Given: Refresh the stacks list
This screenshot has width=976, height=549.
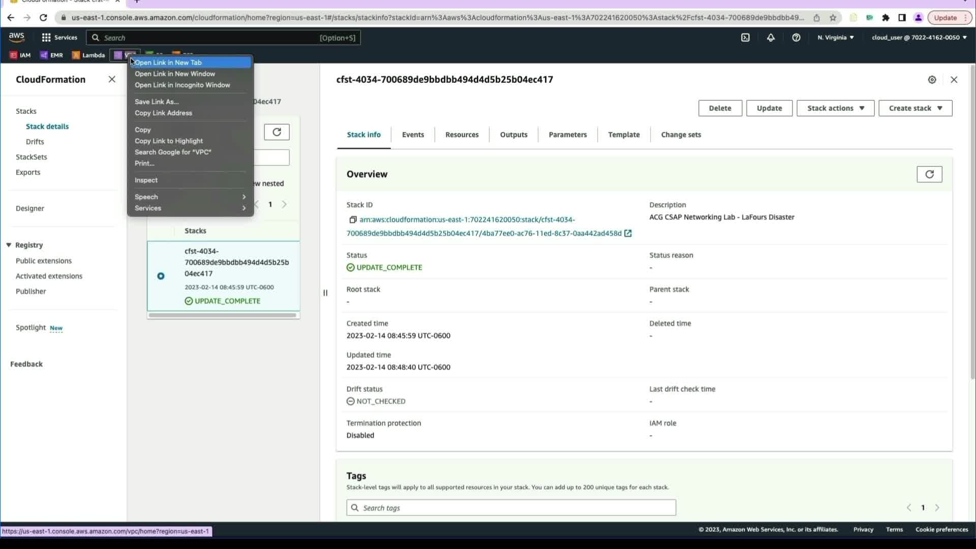Looking at the screenshot, I should 277,132.
